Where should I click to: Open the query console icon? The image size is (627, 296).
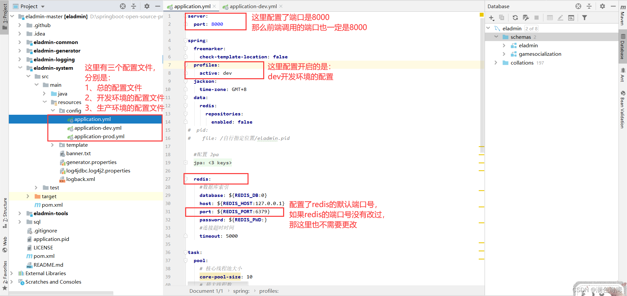(571, 18)
